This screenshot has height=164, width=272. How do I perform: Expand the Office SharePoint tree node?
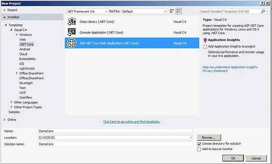click(x=17, y=73)
